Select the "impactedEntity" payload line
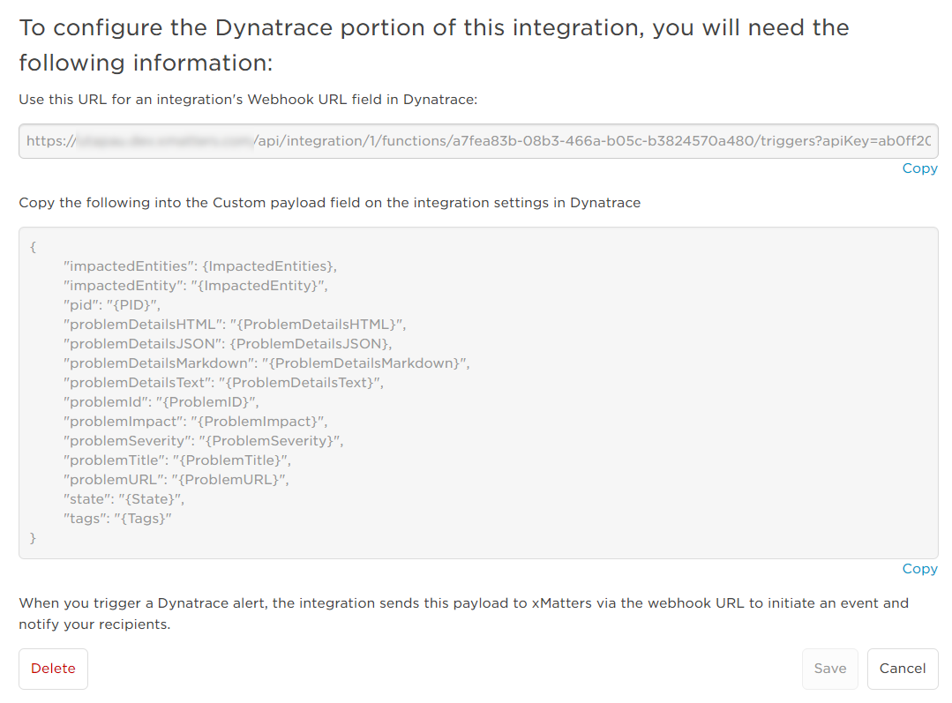 pyautogui.click(x=196, y=285)
